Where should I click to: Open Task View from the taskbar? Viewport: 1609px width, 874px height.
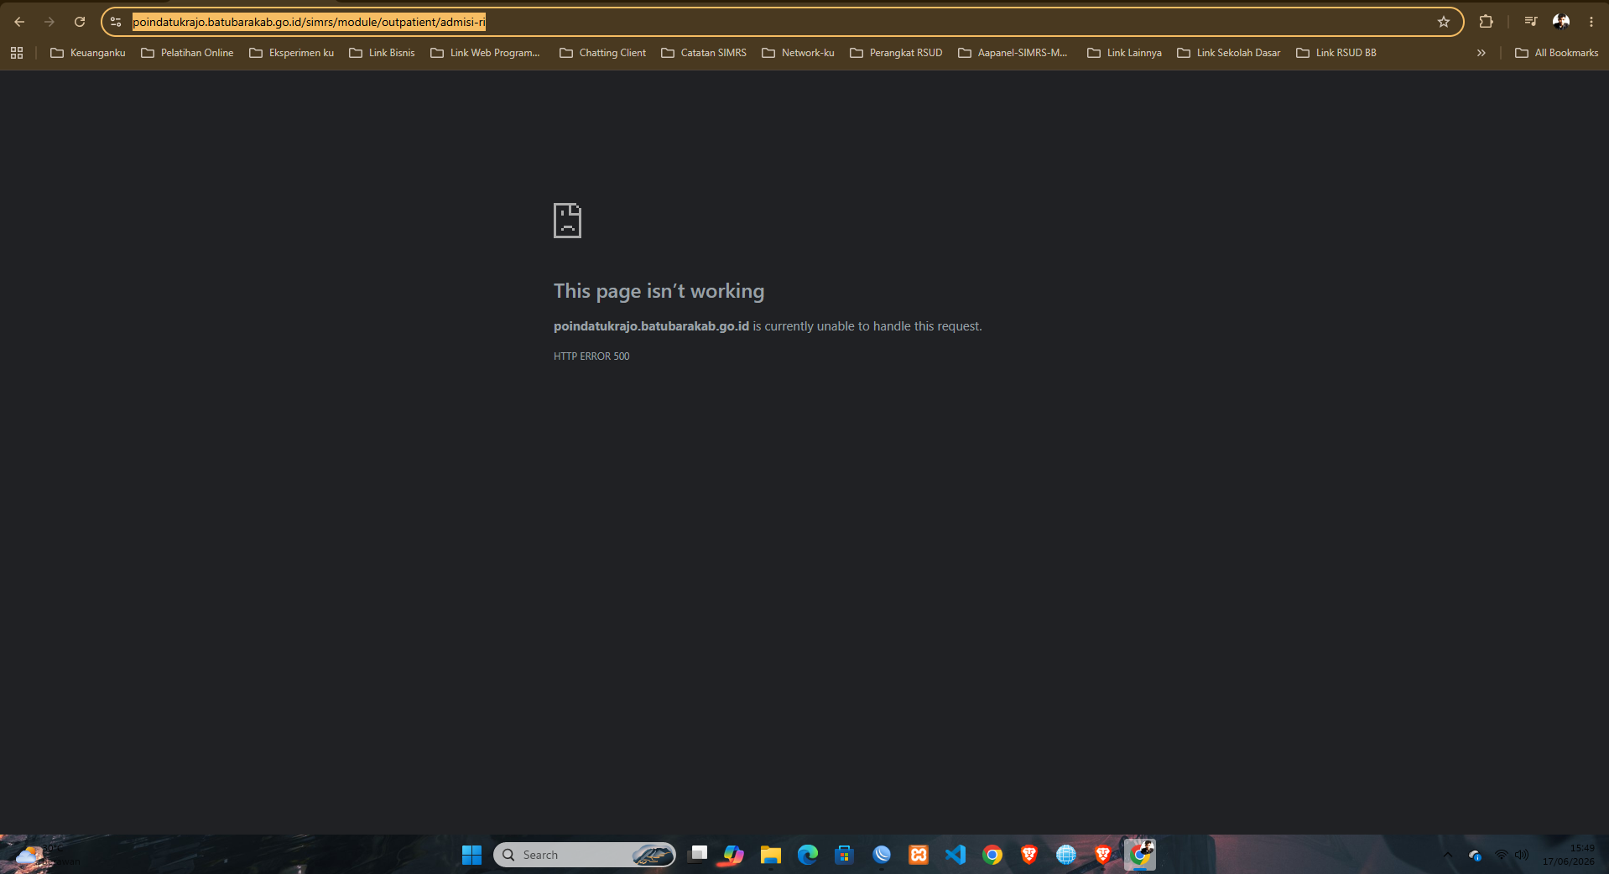697,855
